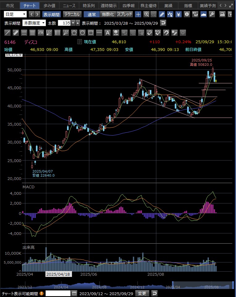
Task: Select the pentagon shape drawing tool
Action: click(x=74, y=33)
